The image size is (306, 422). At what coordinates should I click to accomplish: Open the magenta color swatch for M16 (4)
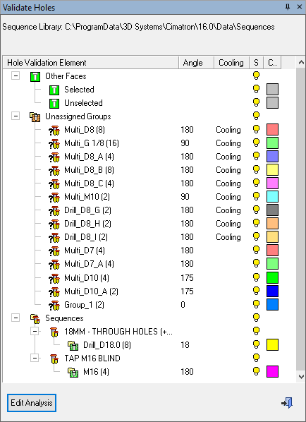pyautogui.click(x=272, y=372)
